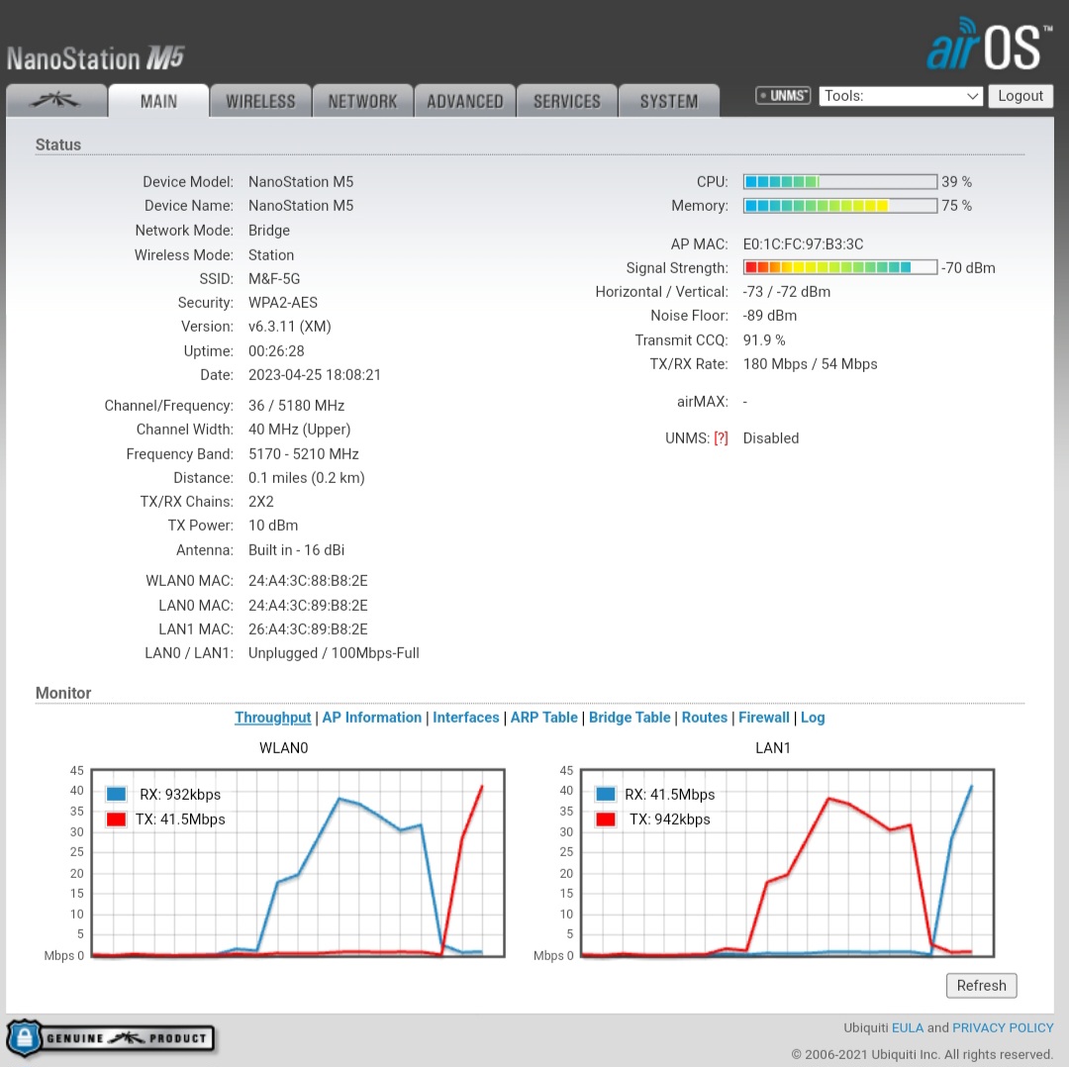Switch to the WIRELESS tab
Image resolution: width=1069 pixels, height=1067 pixels.
click(260, 101)
